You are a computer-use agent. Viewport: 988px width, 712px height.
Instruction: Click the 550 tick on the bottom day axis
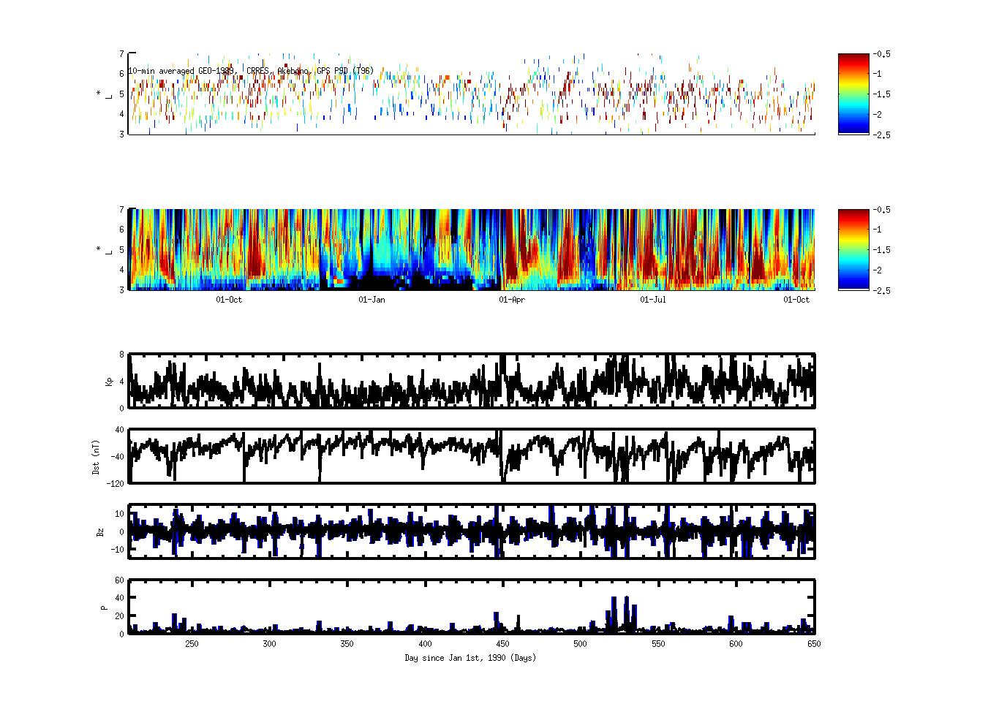(658, 644)
